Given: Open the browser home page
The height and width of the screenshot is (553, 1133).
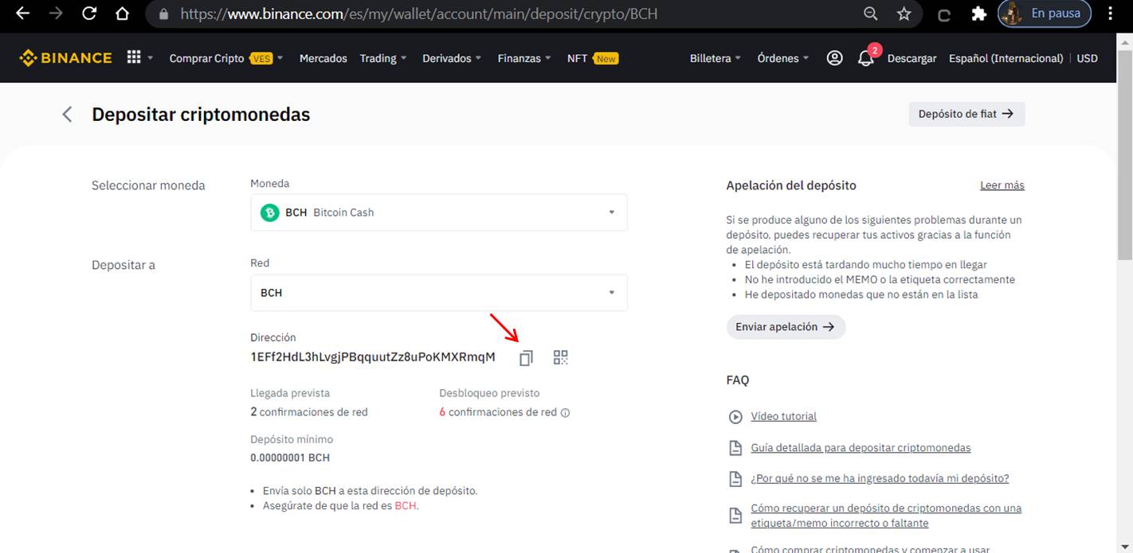Looking at the screenshot, I should tap(122, 14).
